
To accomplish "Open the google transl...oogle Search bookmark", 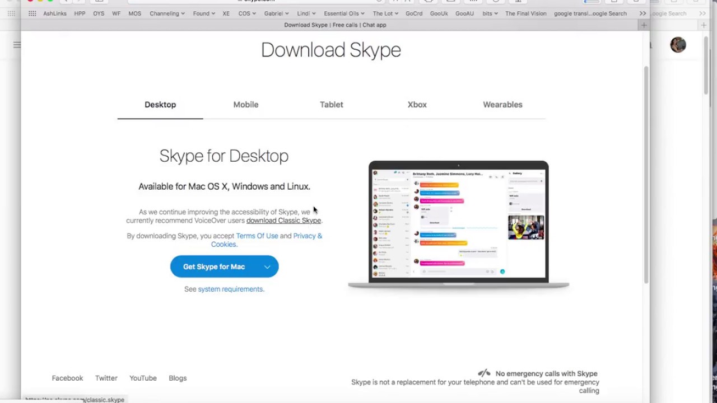I will click(x=590, y=13).
